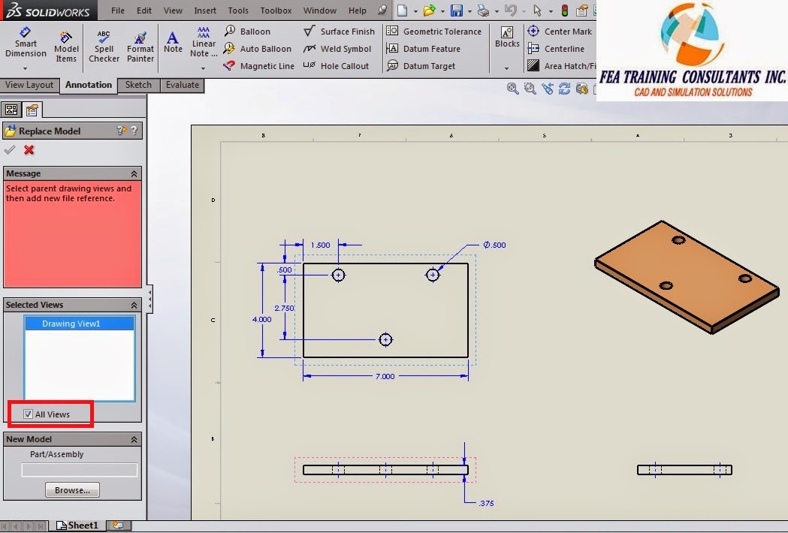Screen dimensions: 788x533
Task: Collapse the New Model section
Action: tap(134, 440)
